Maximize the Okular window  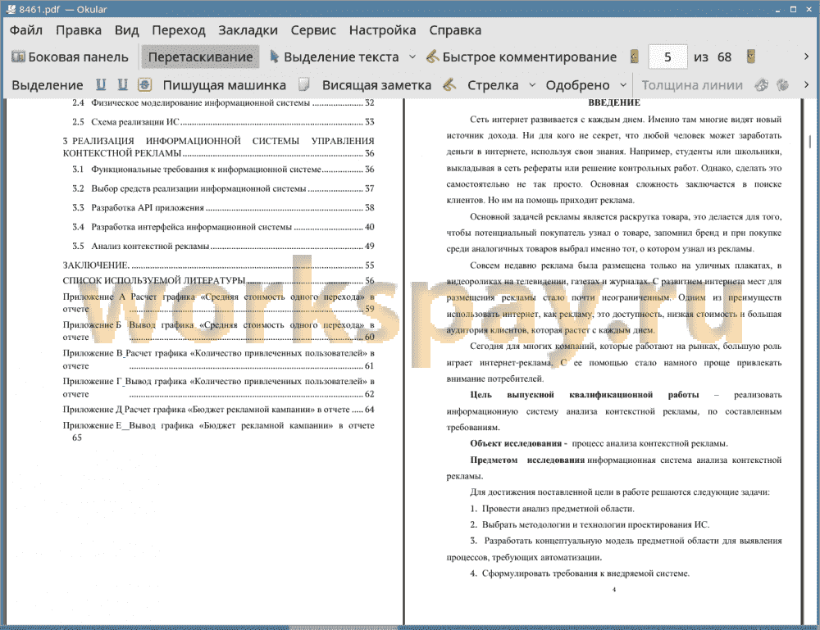(x=793, y=9)
